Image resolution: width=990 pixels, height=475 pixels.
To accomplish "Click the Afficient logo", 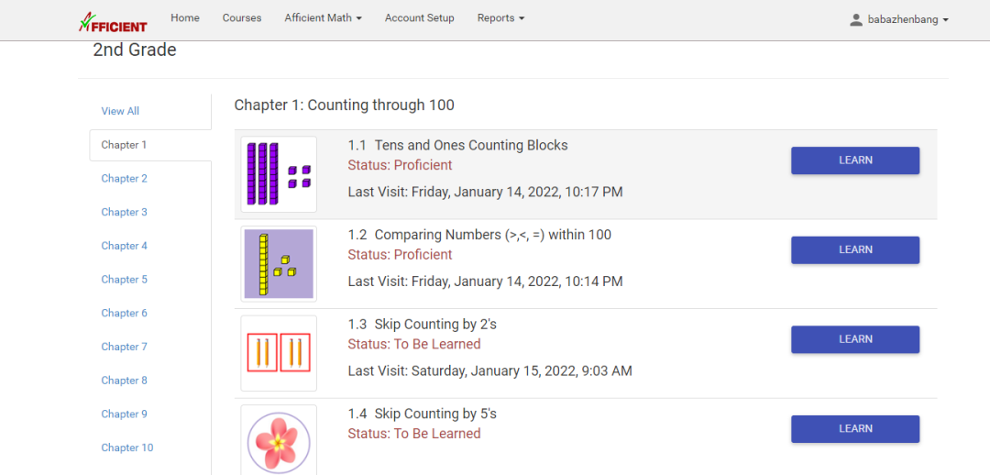I will tap(113, 21).
